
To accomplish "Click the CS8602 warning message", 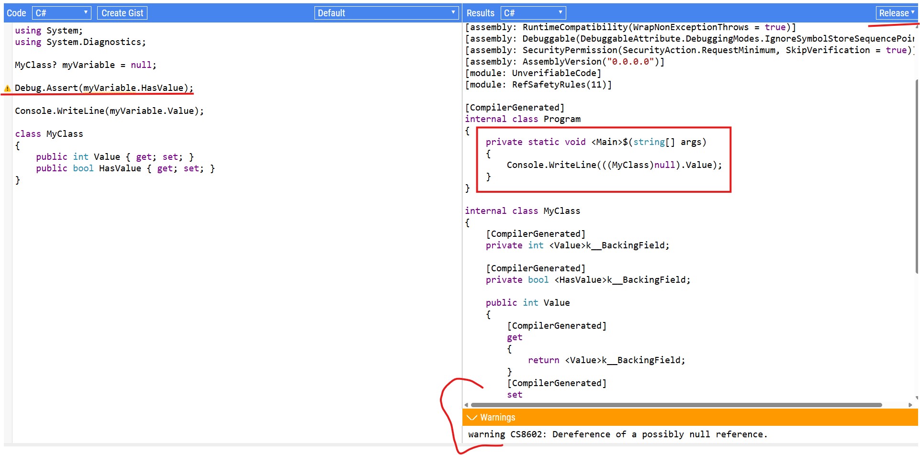I will [617, 434].
